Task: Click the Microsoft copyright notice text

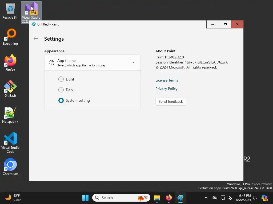Action: coord(186,67)
